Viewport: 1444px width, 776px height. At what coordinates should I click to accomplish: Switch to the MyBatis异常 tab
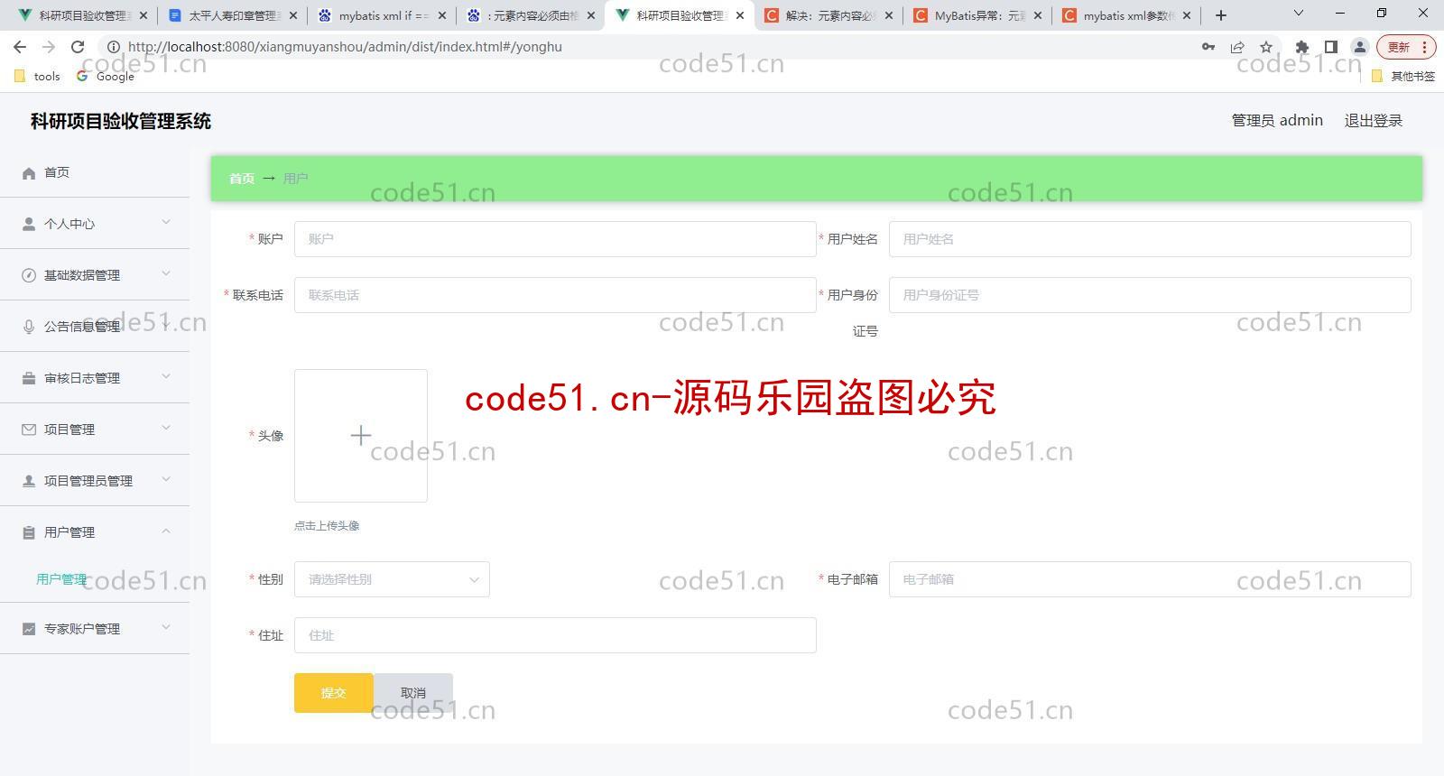(977, 15)
